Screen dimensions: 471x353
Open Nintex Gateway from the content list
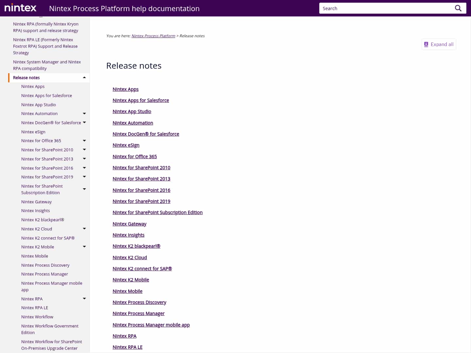click(x=130, y=224)
